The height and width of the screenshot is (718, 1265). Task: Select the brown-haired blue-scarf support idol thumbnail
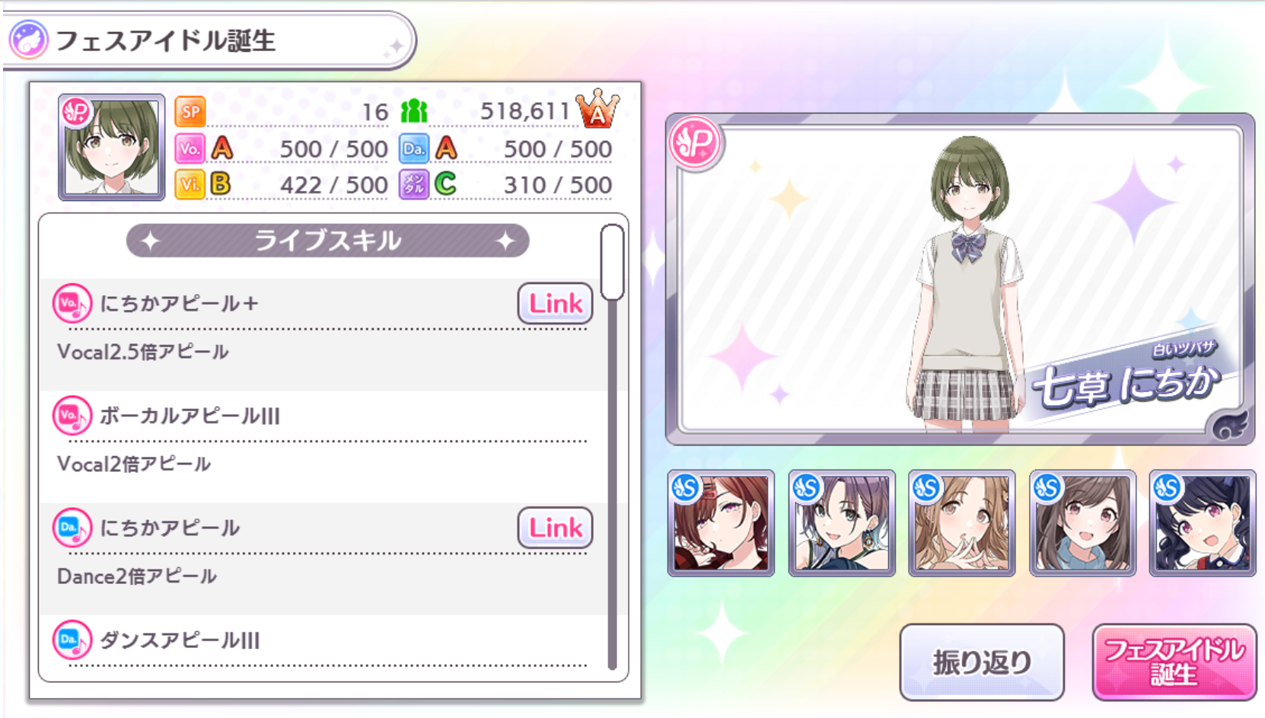[x=1082, y=523]
